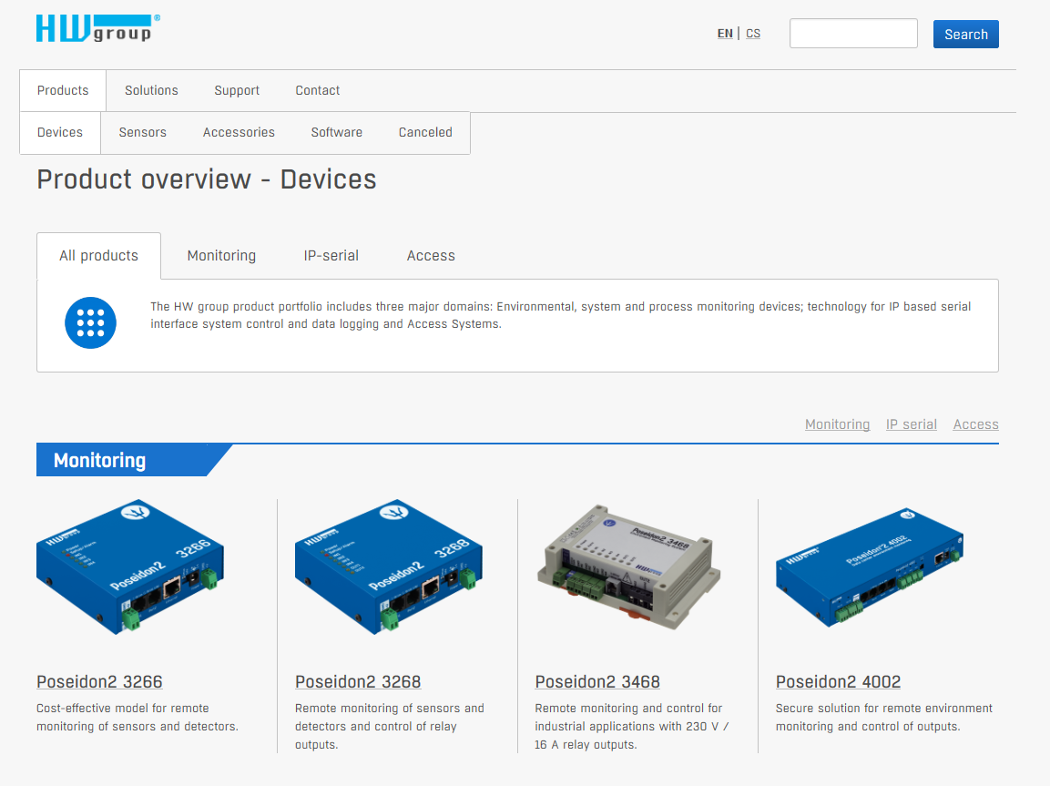
Task: Click the Poseidon2 3266 product image
Action: pos(130,566)
